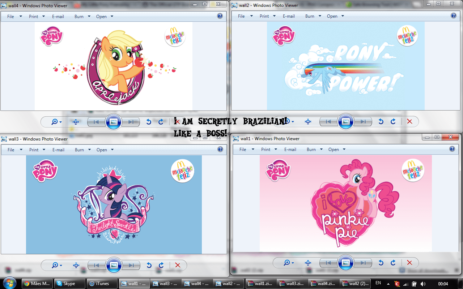Delete the image in wall3 window
The height and width of the screenshot is (289, 463).
tap(178, 265)
